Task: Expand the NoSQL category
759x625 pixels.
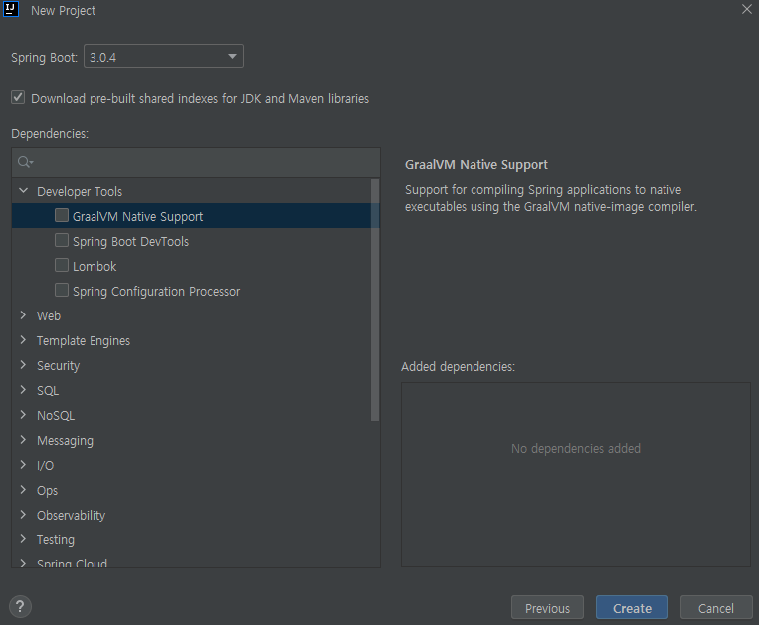Action: point(23,415)
